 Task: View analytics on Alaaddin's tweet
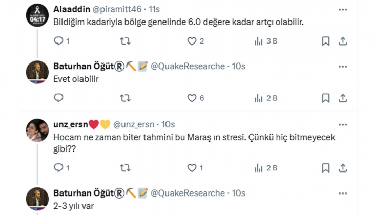[259, 41]
